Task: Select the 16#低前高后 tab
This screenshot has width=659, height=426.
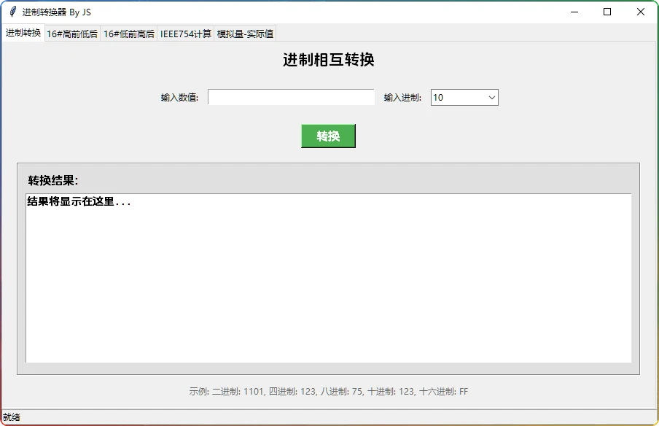Action: (x=129, y=34)
